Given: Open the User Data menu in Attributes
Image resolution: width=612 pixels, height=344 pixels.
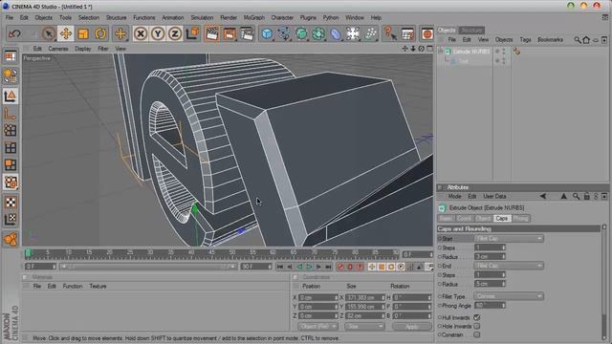Looking at the screenshot, I should [494, 197].
